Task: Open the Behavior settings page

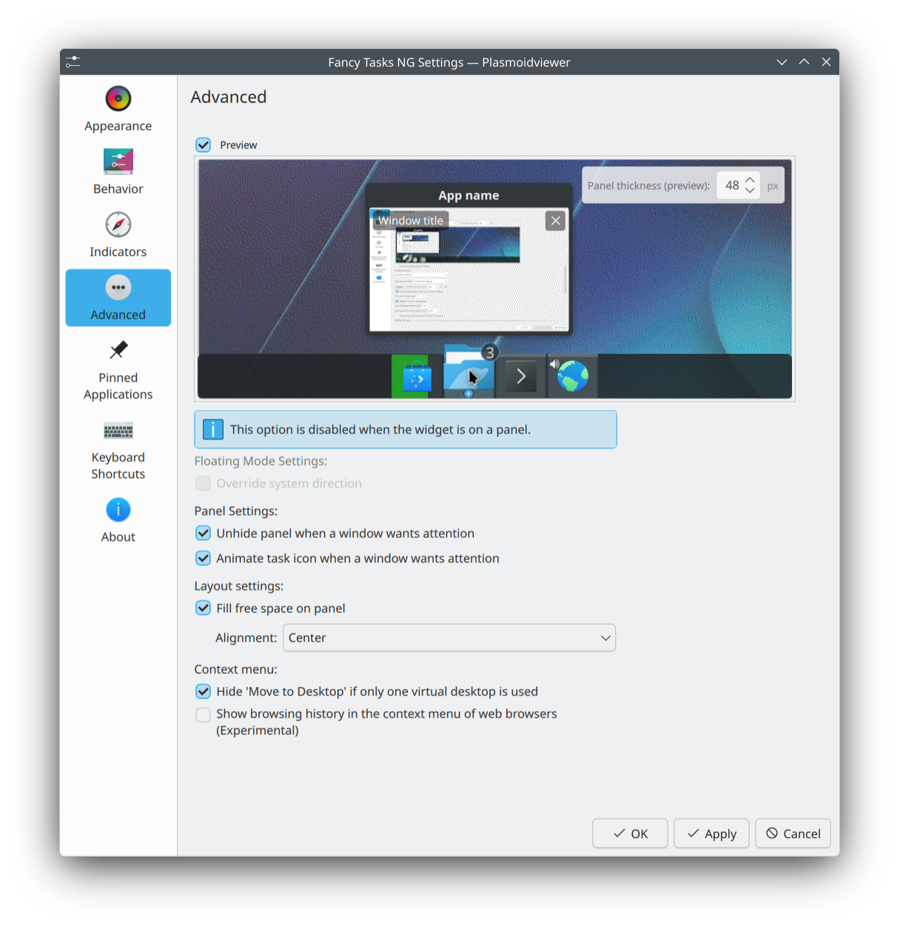Action: pyautogui.click(x=118, y=172)
